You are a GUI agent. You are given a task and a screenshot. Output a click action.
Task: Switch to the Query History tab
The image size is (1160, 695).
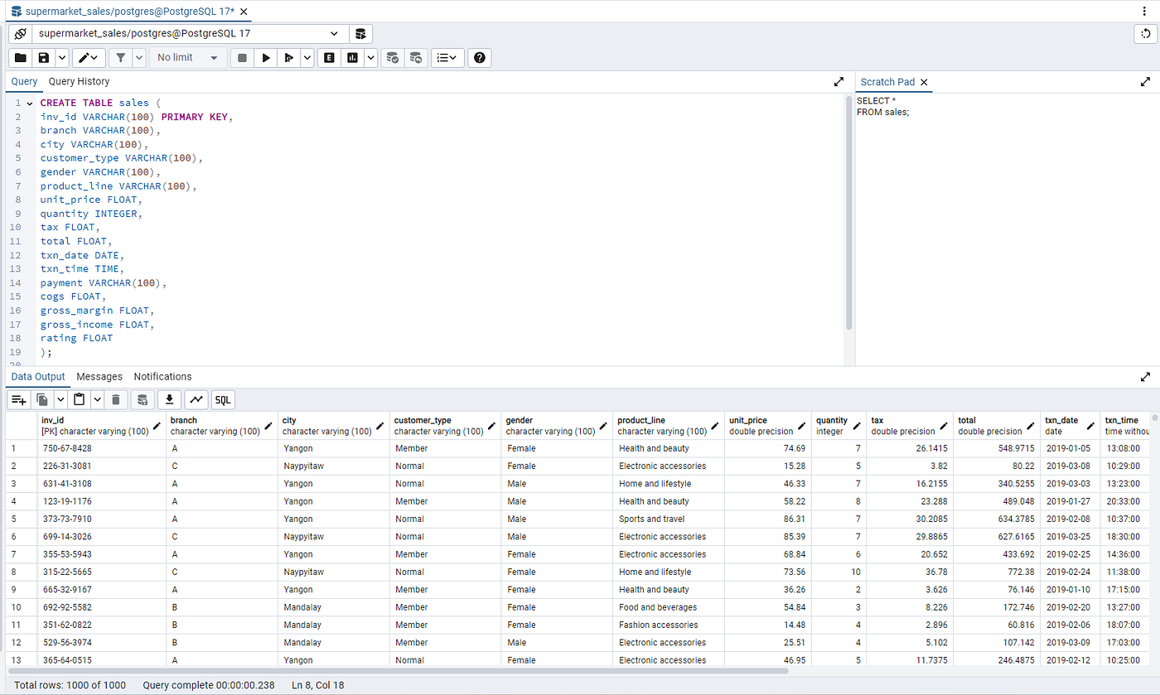(79, 81)
